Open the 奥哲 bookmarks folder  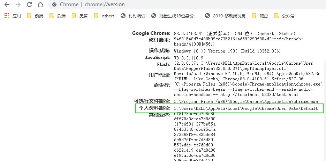click(79, 16)
